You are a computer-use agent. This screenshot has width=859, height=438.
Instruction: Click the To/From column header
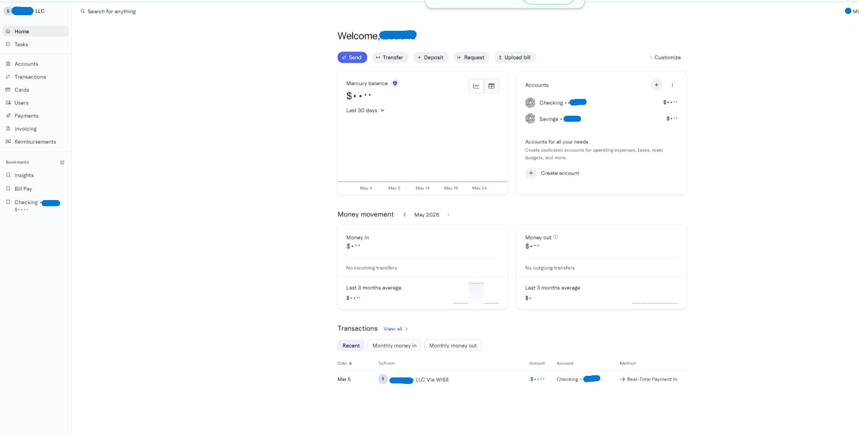(386, 363)
